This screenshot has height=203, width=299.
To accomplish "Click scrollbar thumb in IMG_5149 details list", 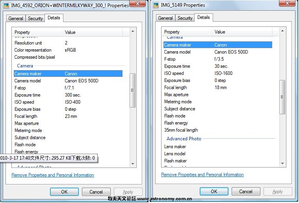I will click(x=282, y=97).
